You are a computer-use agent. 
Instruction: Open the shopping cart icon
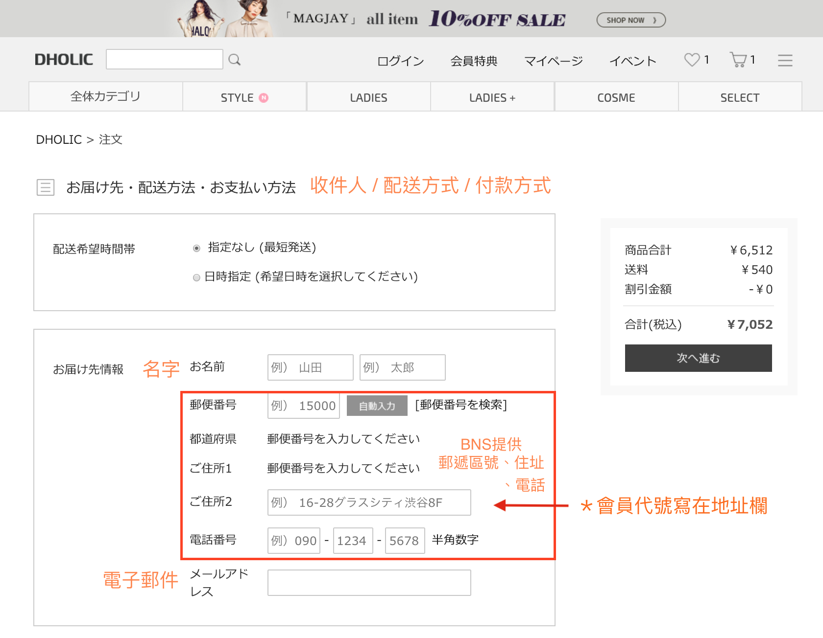point(738,60)
